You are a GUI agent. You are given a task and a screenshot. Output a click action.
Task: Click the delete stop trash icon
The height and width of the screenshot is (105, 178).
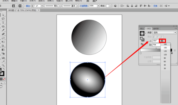[x=175, y=50]
